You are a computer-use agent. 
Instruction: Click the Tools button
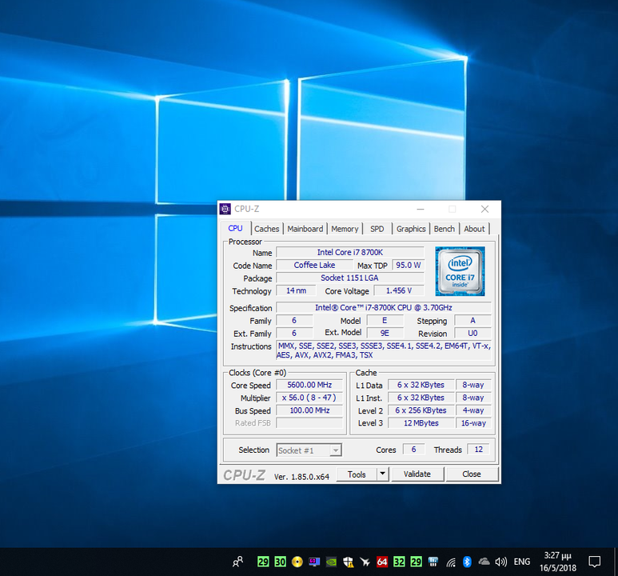click(357, 474)
